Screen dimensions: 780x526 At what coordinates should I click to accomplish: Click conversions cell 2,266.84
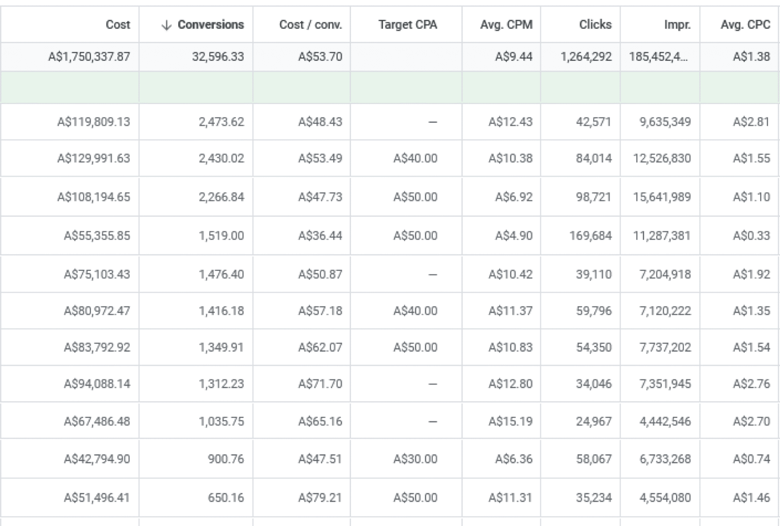coord(221,197)
